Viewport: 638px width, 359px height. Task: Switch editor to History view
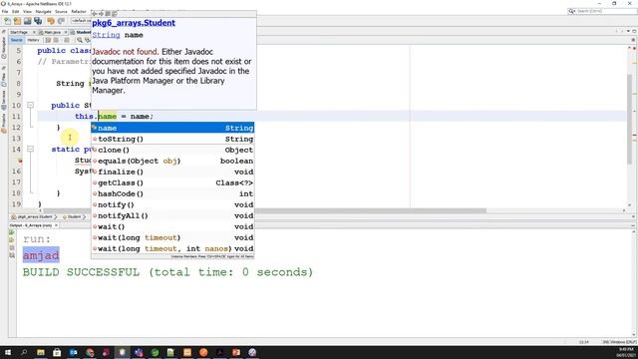point(33,40)
